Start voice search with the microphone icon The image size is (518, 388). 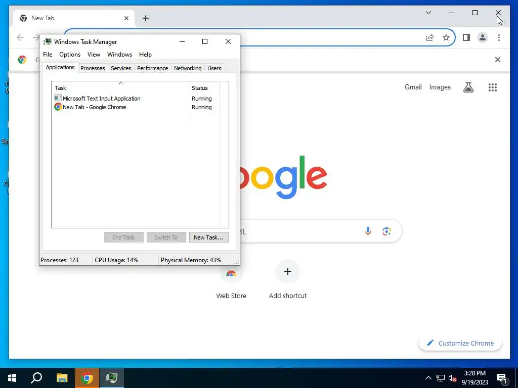click(x=368, y=231)
